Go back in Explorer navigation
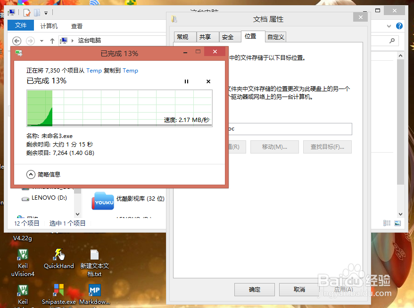 tap(17, 41)
